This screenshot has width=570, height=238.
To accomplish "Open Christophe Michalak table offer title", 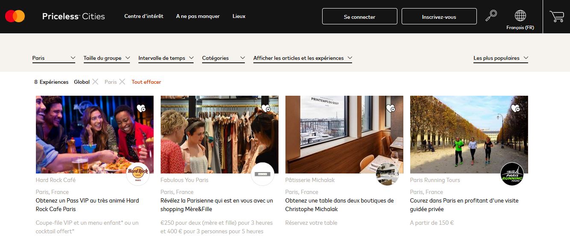I will 339,205.
